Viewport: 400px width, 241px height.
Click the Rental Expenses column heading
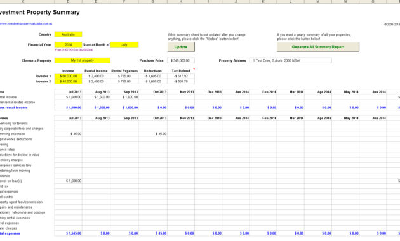(124, 71)
